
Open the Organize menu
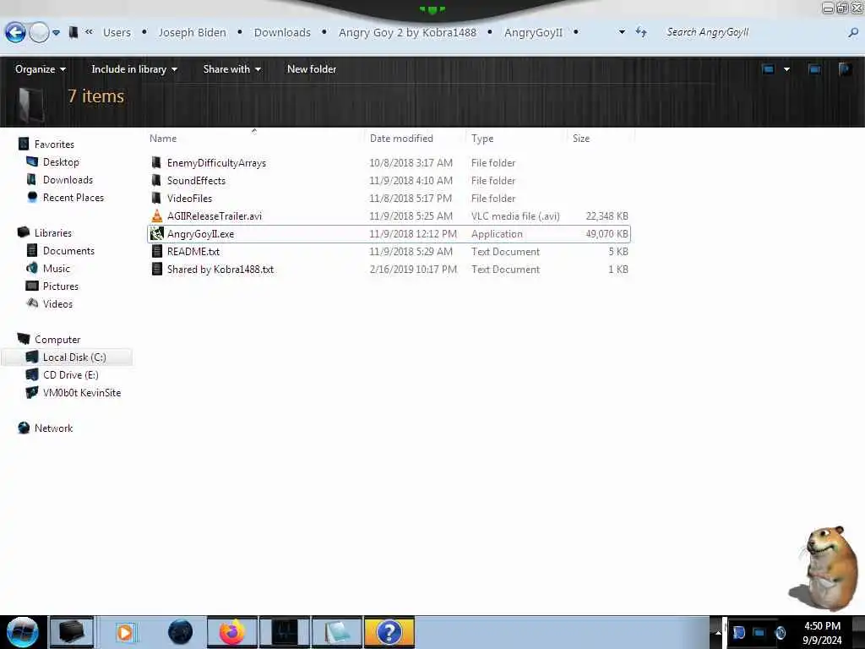tap(41, 69)
